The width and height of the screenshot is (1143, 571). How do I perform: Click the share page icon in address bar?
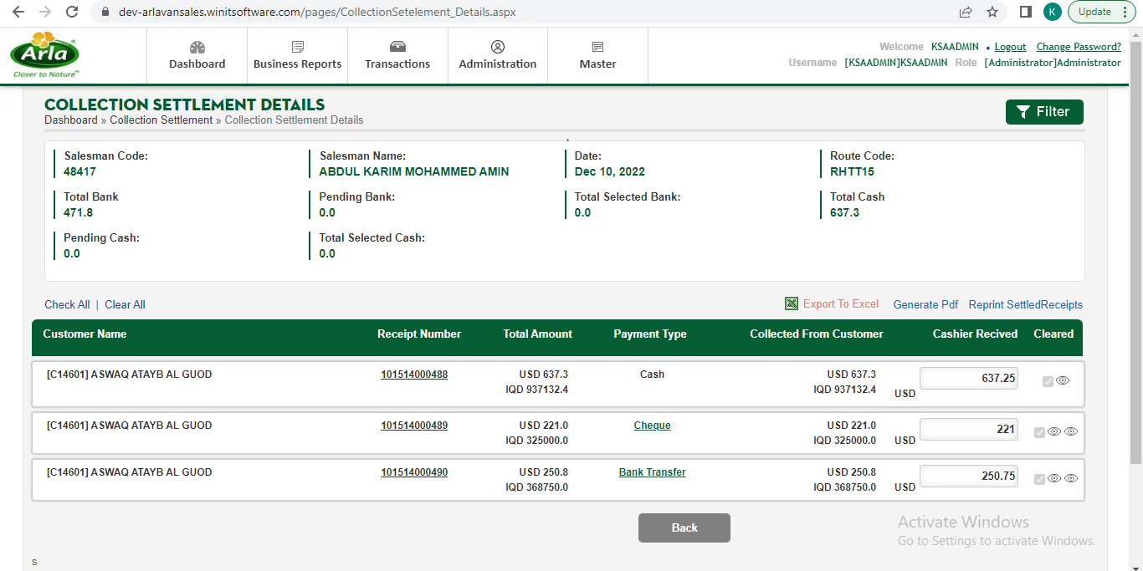tap(966, 12)
